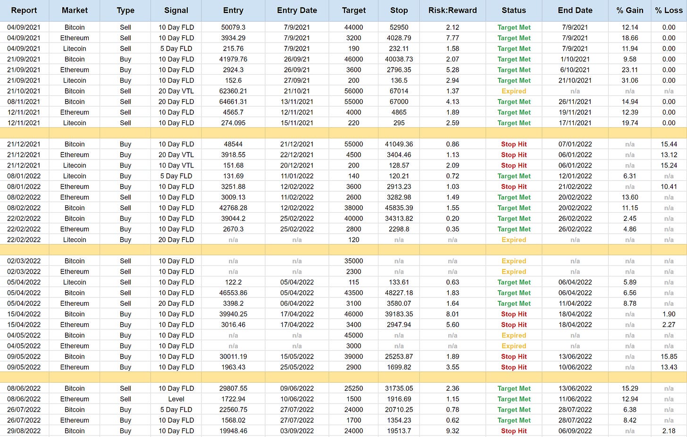
Task: Select end date 06/09/2022
Action: point(575,431)
